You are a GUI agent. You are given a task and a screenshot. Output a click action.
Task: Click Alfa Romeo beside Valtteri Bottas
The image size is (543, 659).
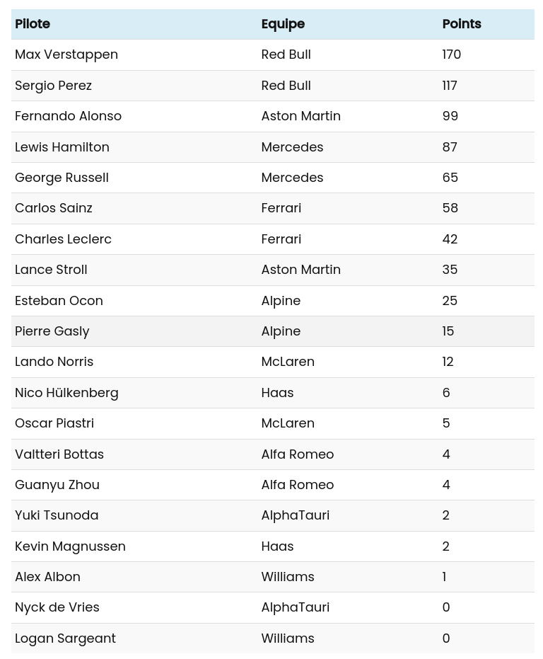coord(297,454)
